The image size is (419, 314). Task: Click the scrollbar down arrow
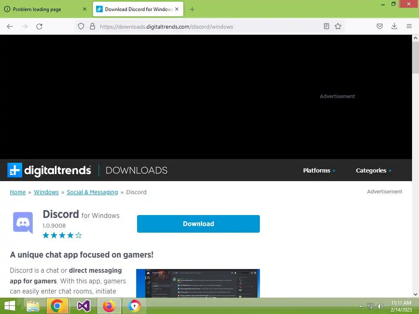pyautogui.click(x=415, y=294)
